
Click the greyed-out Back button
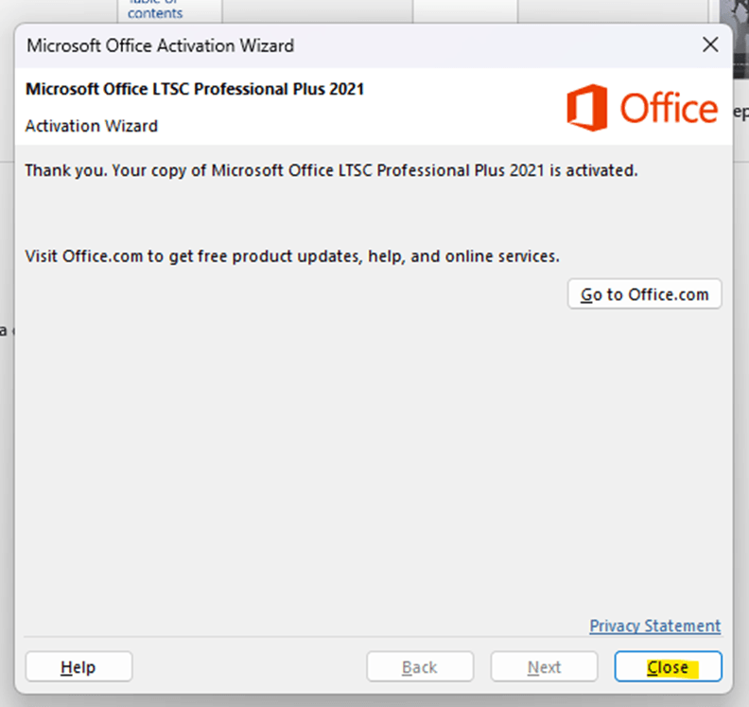(420, 667)
